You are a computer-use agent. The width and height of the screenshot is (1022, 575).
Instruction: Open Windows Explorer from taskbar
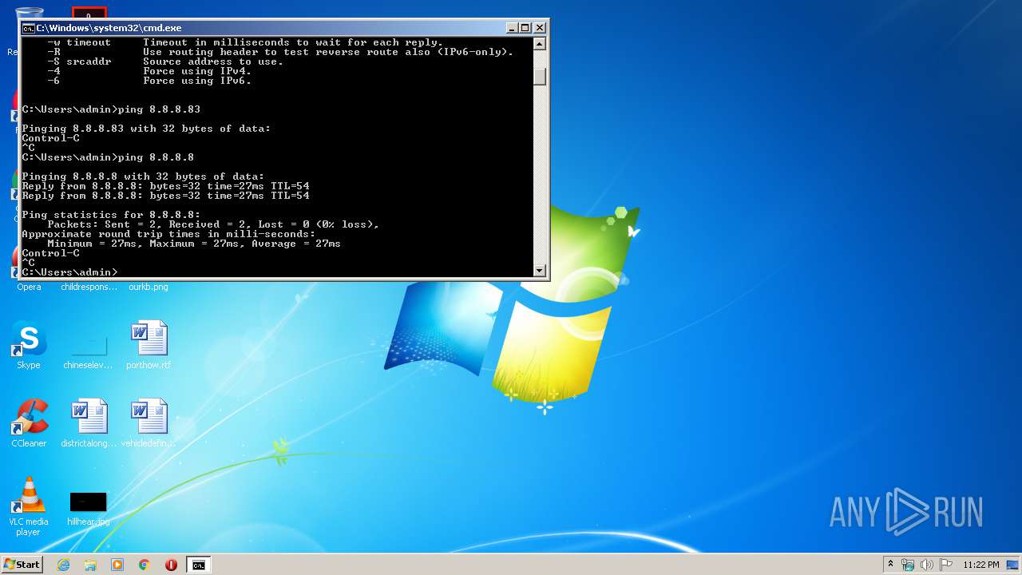click(90, 565)
